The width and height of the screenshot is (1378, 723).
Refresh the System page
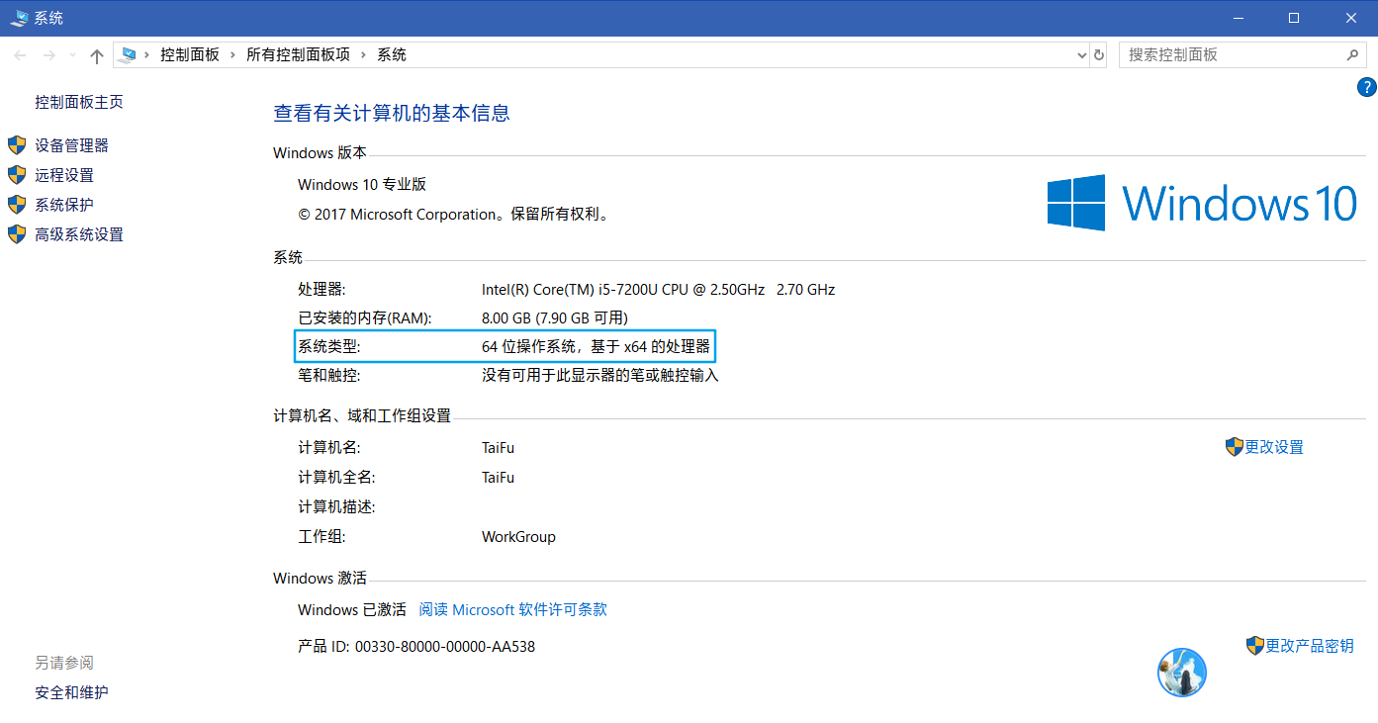click(1099, 55)
